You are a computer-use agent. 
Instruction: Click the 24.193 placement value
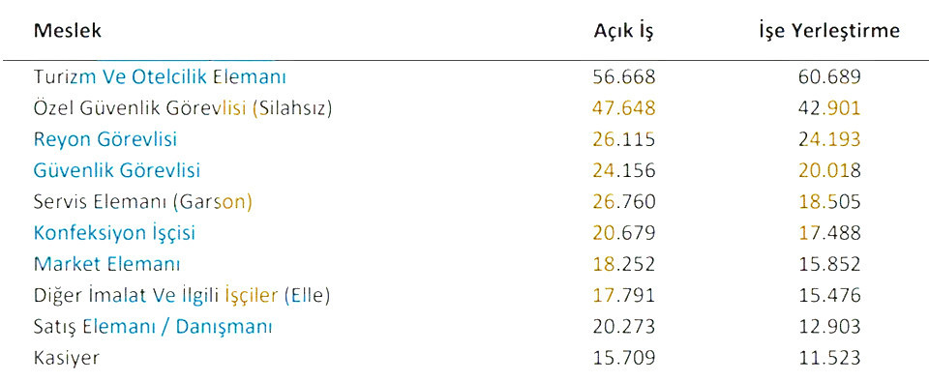coord(829,140)
